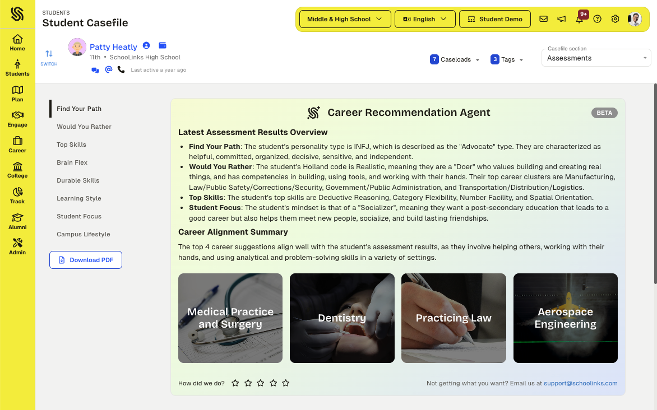Rate the agent five stars
Viewport: 657px width, 410px height.
click(285, 383)
